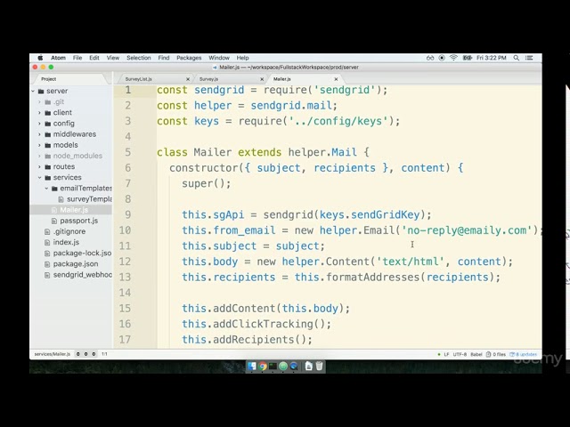
Task: Click the clock showing Fri 3:22 PM
Action: 491,58
